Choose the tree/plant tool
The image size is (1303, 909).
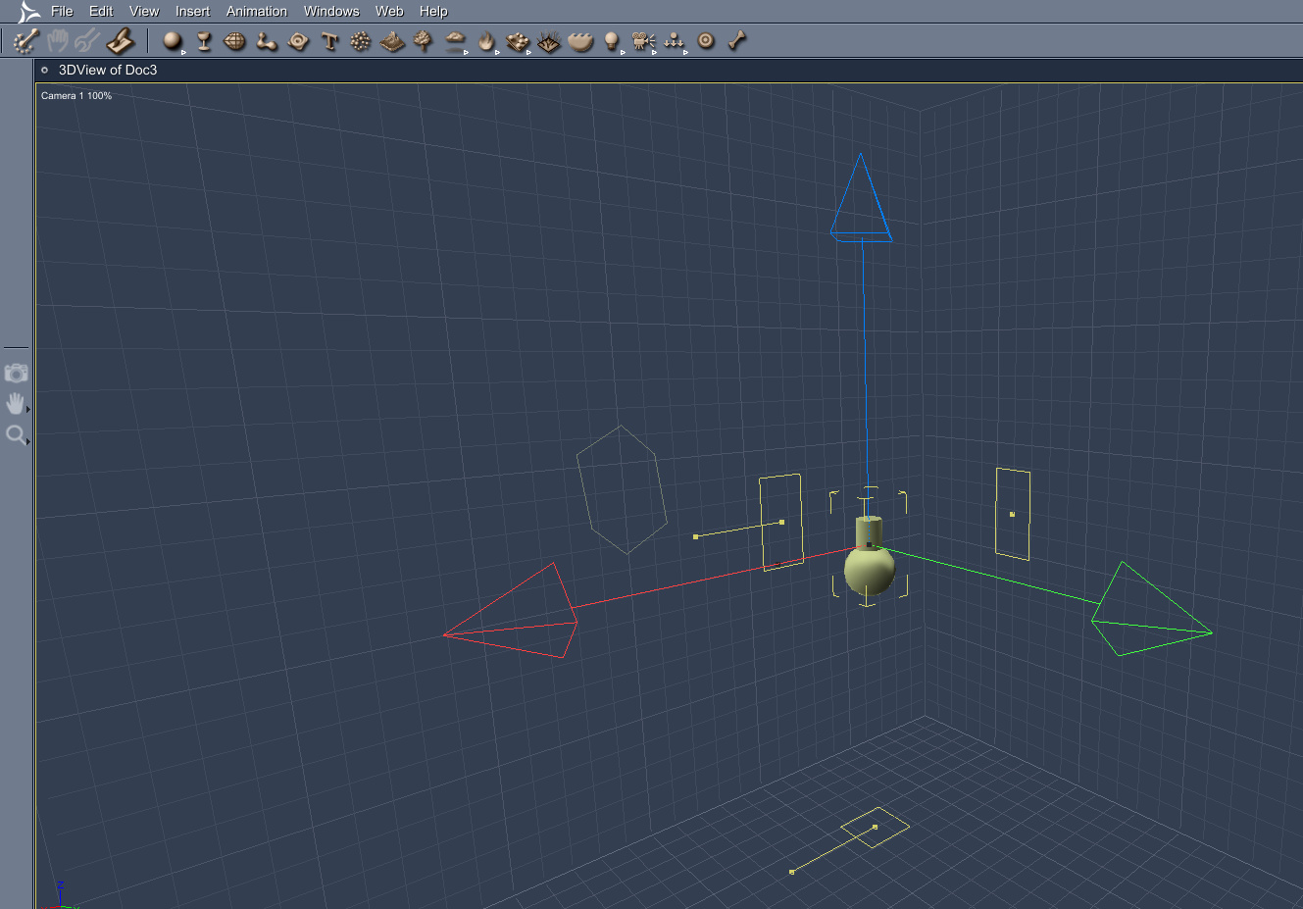pos(424,40)
